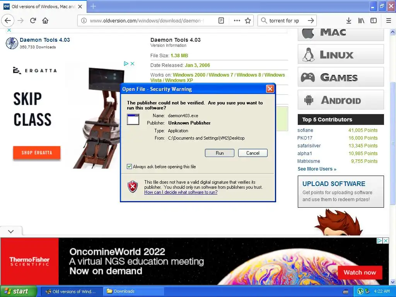Image resolution: width=396 pixels, height=297 pixels.
Task: Click the Watch now ad button
Action: [360, 273]
